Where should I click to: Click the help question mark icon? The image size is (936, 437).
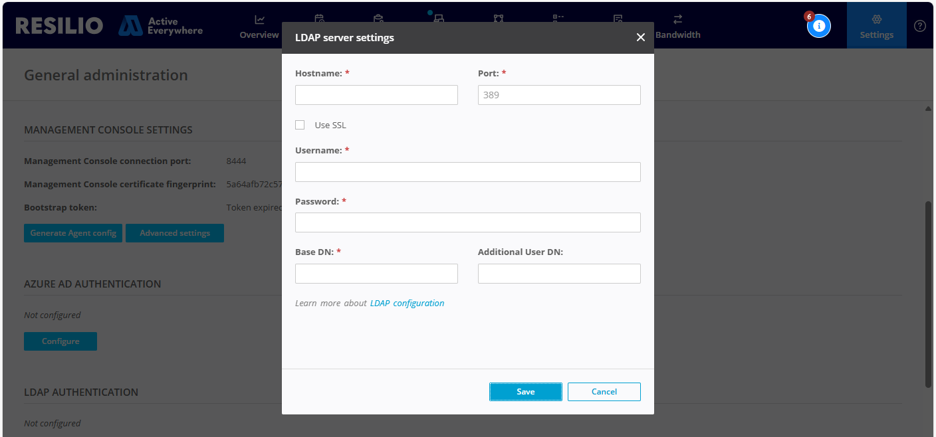[920, 26]
